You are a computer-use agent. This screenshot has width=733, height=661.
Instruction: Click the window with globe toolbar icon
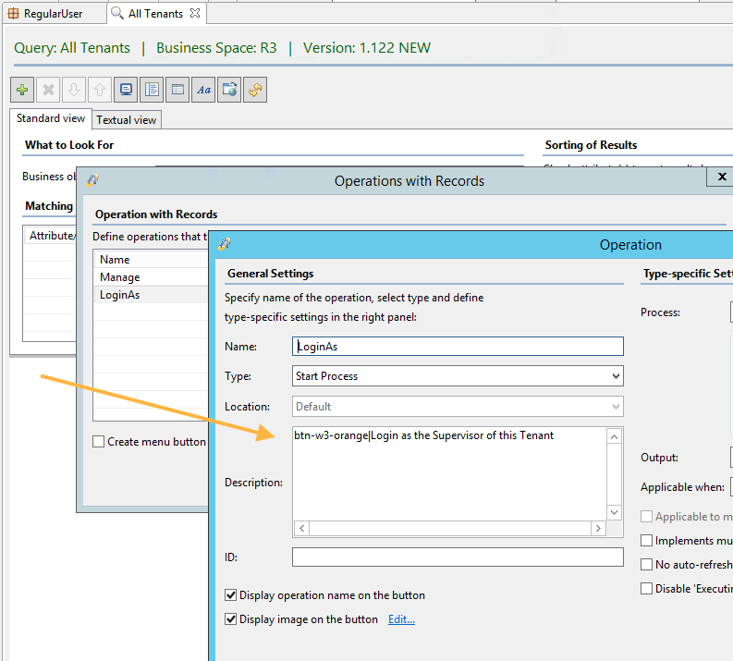click(229, 90)
